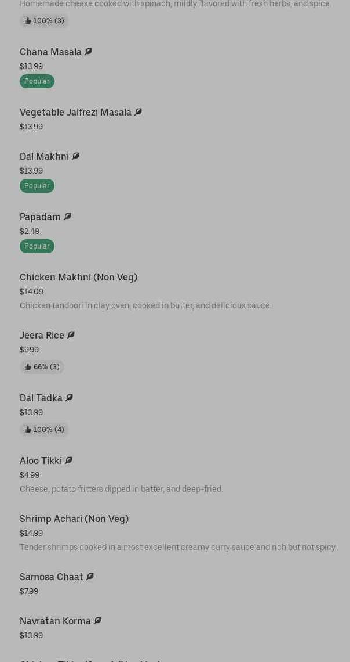Click the leaf icon beside Jeera Rice
This screenshot has width=350, height=662.
(71, 335)
